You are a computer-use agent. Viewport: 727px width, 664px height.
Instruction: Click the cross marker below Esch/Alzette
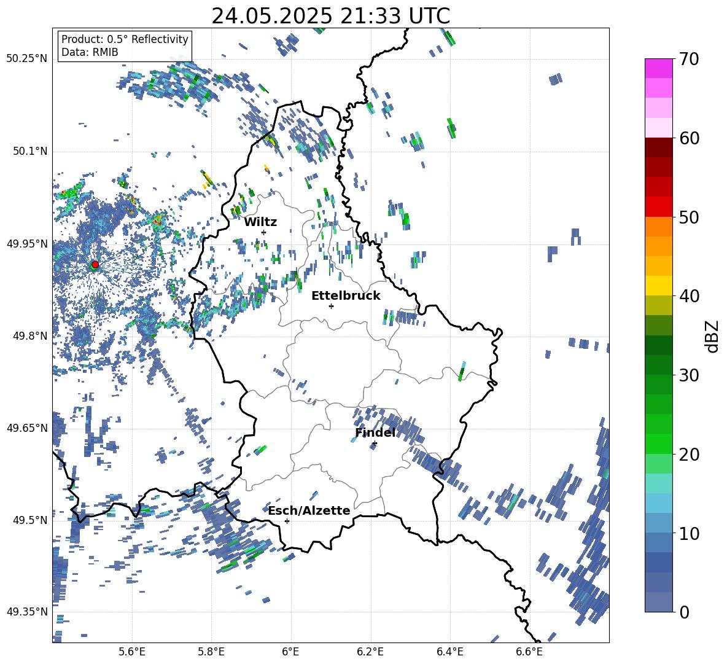click(x=287, y=521)
